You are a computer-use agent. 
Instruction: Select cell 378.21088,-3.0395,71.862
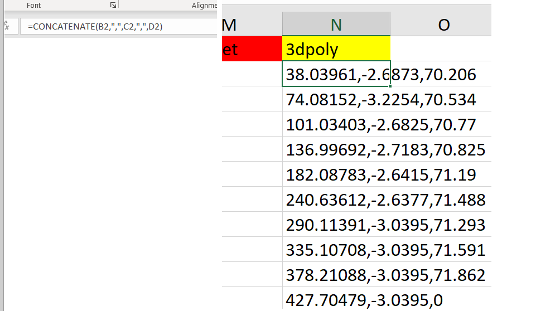(336, 274)
